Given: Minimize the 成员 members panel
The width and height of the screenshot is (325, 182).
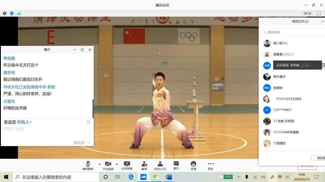Looking at the screenshot, I should (x=322, y=21).
